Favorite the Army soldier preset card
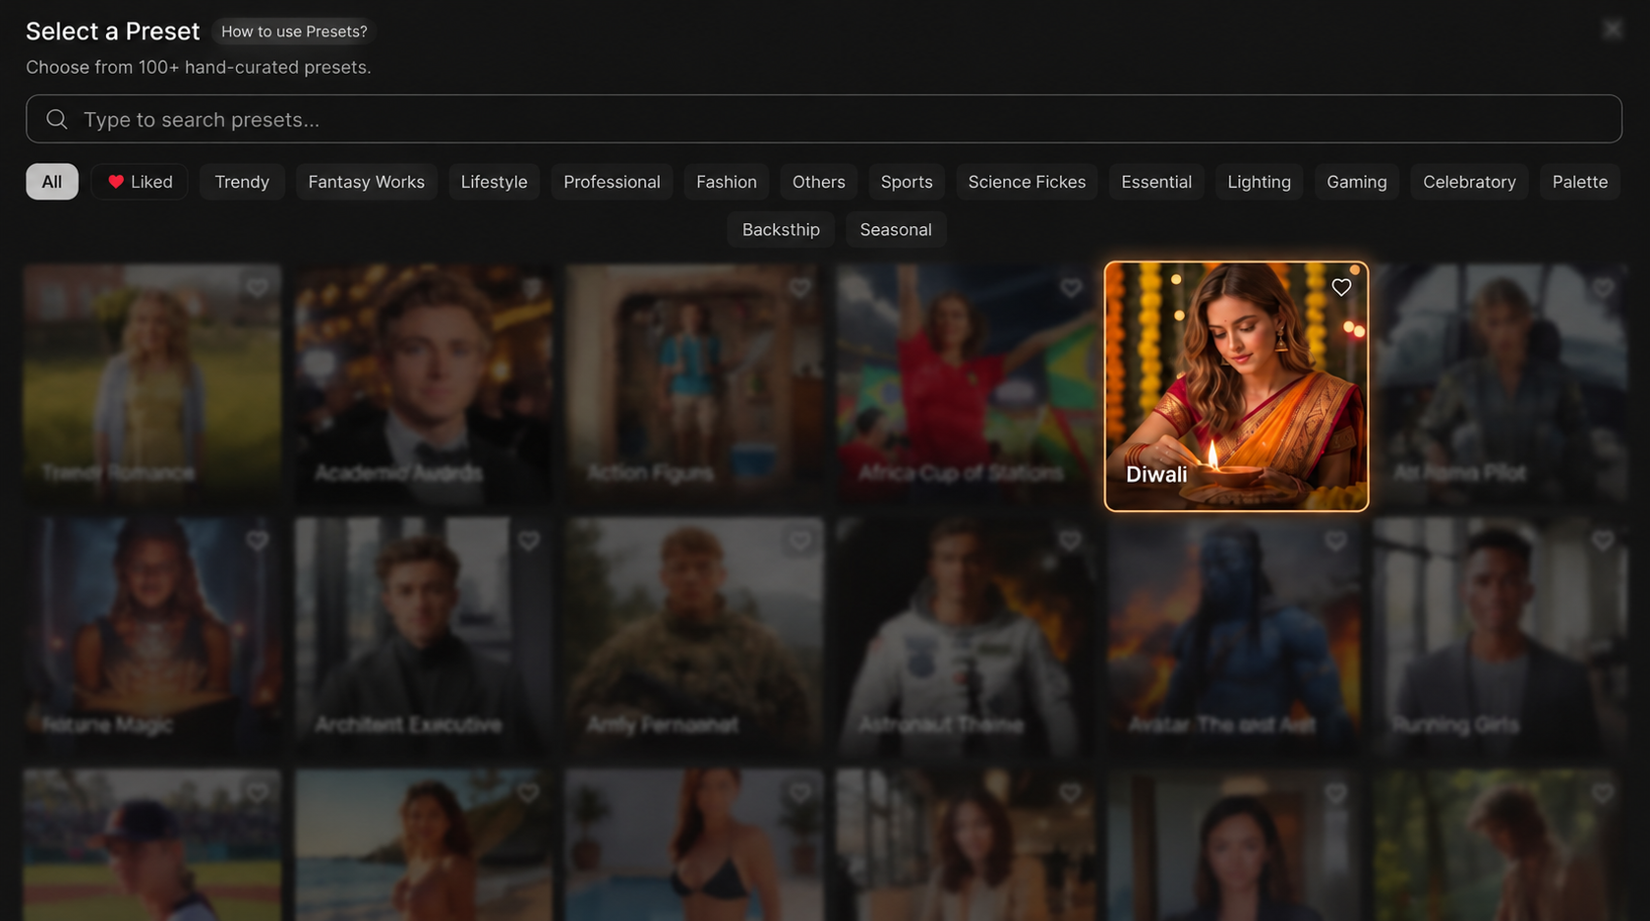Viewport: 1650px width, 921px height. tap(799, 541)
